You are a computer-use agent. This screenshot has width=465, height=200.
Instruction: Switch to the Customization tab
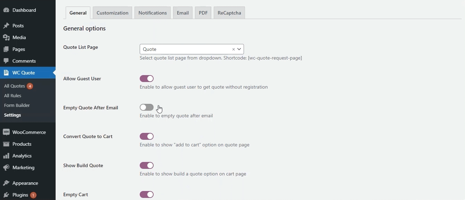tap(113, 13)
